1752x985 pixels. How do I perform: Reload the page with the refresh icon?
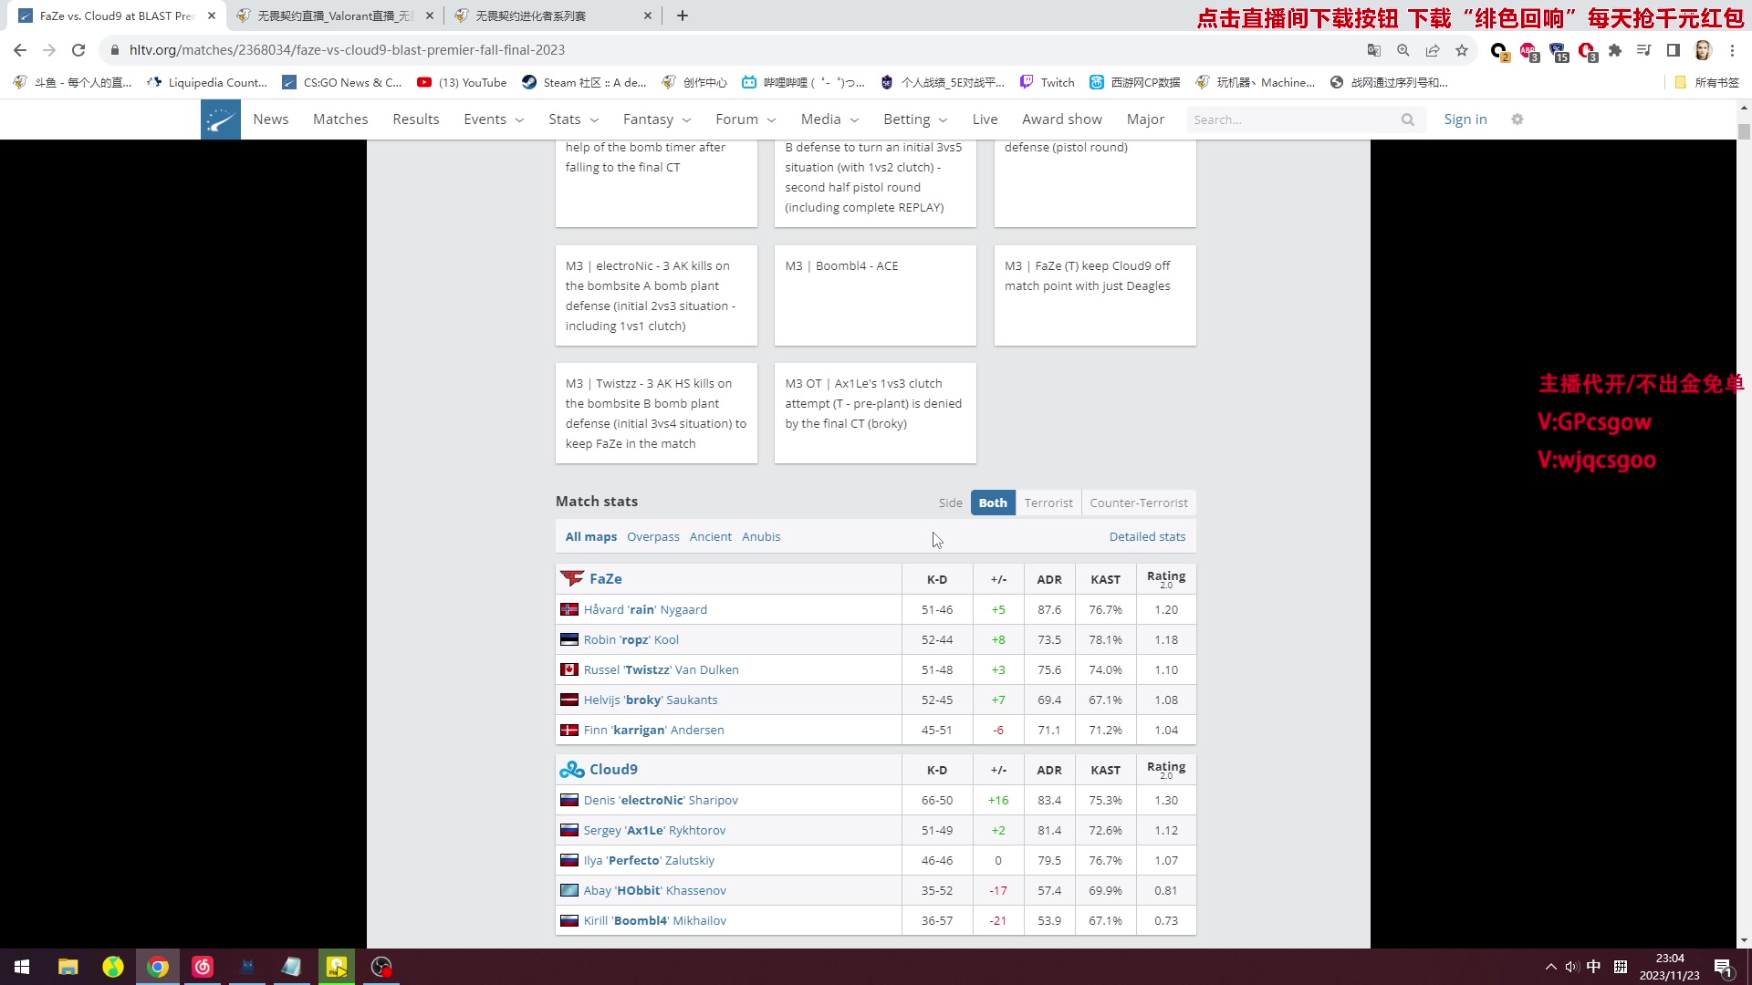[x=78, y=50]
